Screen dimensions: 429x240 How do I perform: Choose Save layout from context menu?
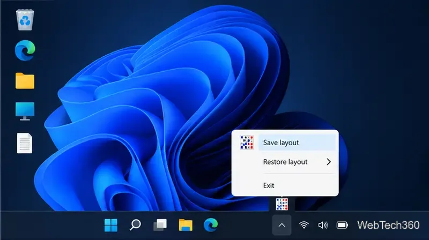click(297, 142)
